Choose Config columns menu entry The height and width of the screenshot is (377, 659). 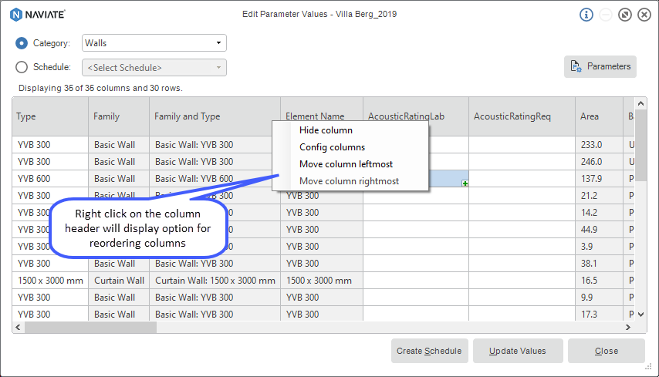[332, 147]
